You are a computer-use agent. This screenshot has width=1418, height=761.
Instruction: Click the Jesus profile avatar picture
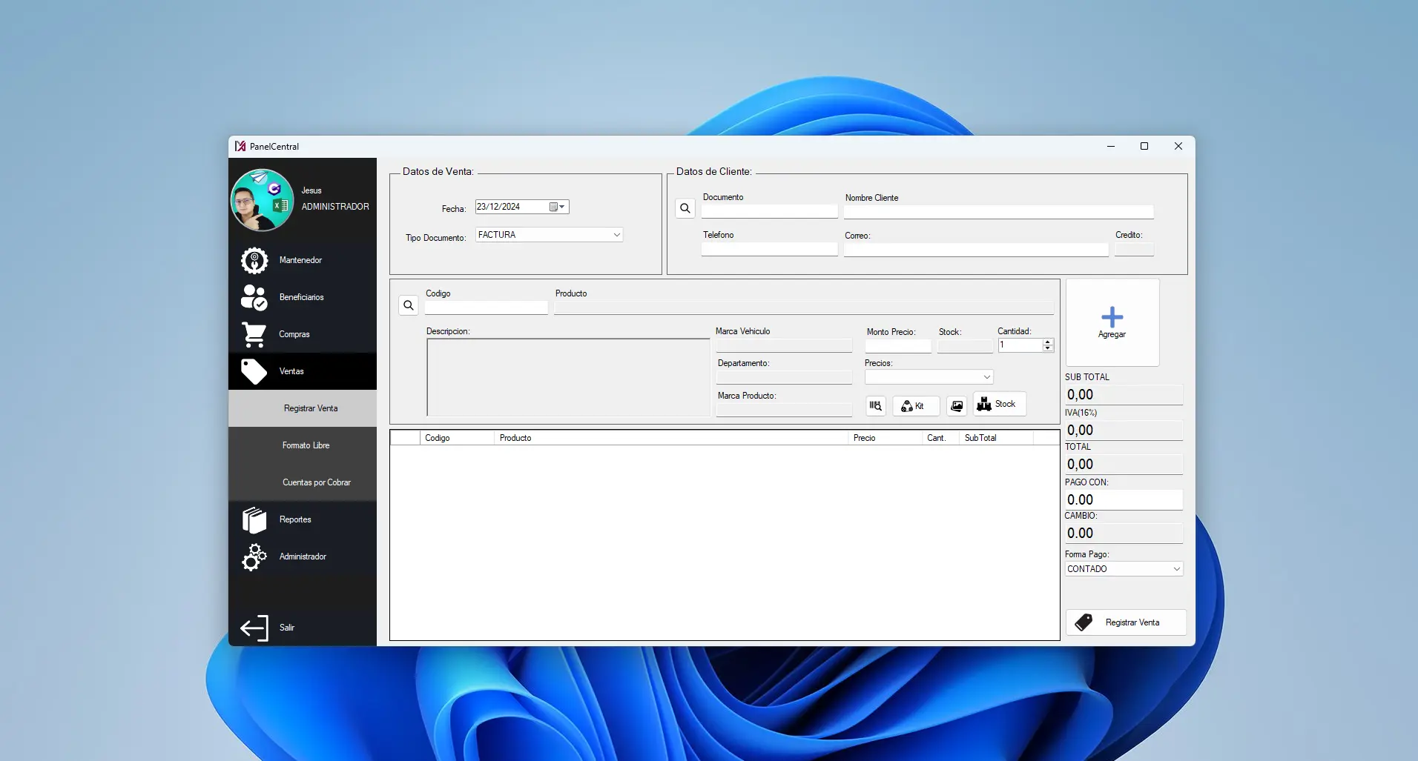(263, 200)
